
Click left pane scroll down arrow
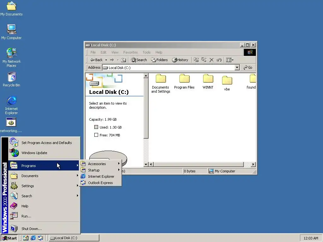146,164
